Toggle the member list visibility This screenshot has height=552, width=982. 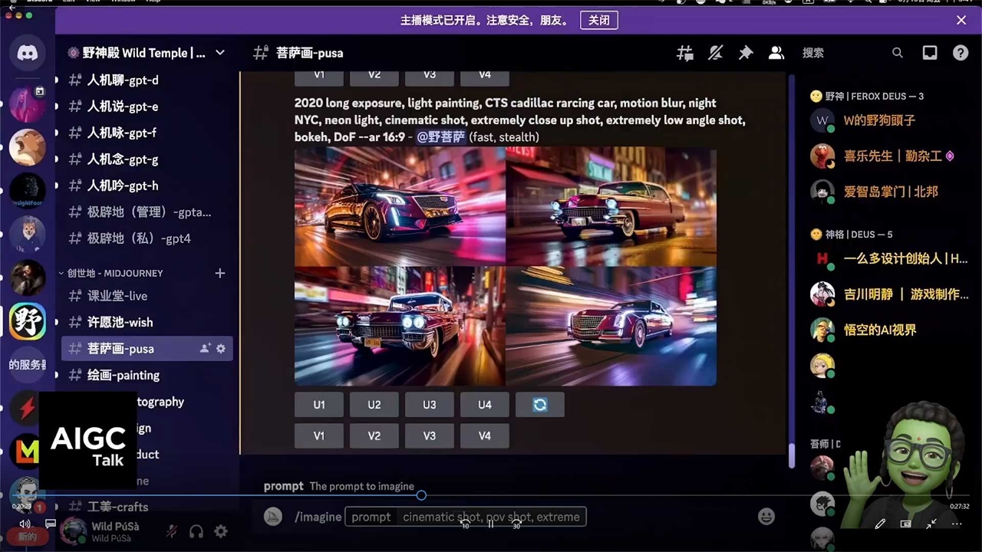(x=776, y=53)
